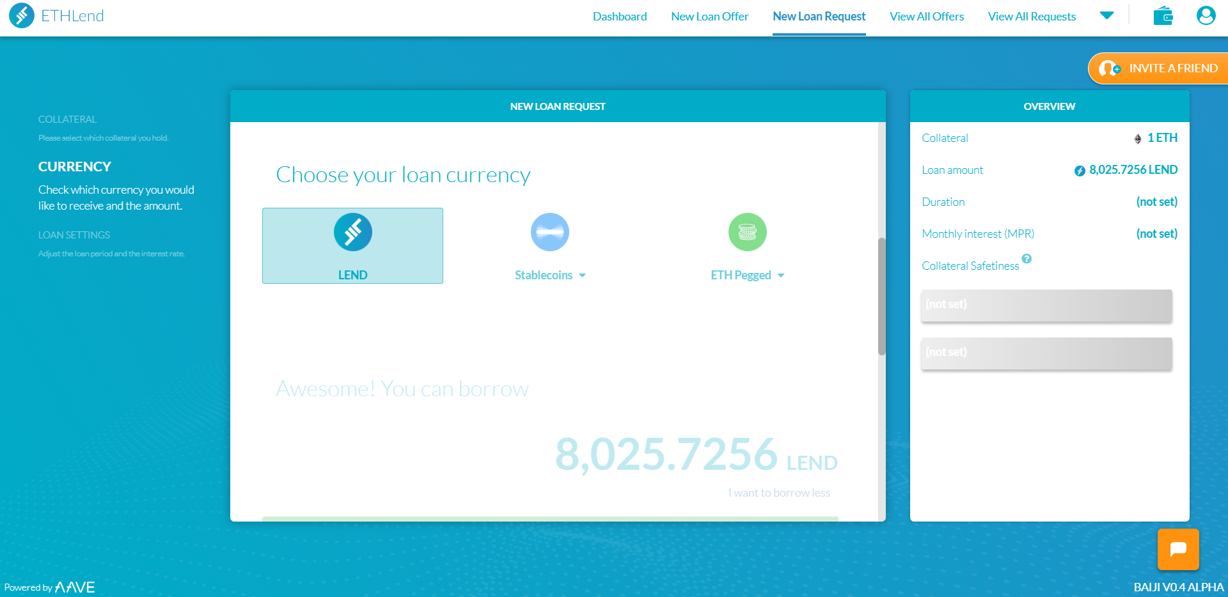Select the LEND currency icon

tap(352, 231)
